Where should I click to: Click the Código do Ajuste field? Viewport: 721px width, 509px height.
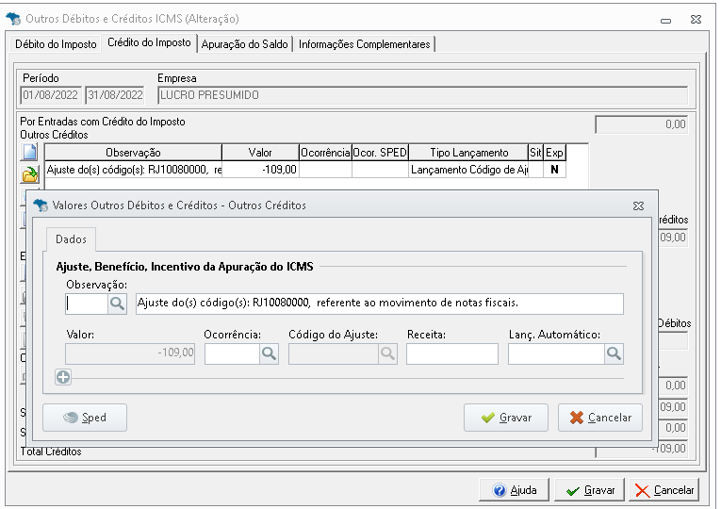334,353
